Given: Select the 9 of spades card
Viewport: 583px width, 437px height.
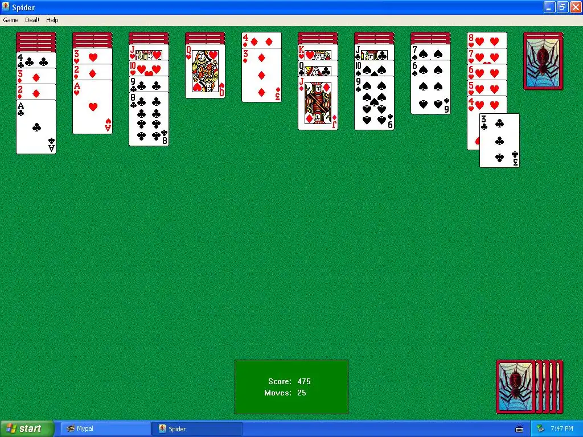Looking at the screenshot, I should pos(375,103).
